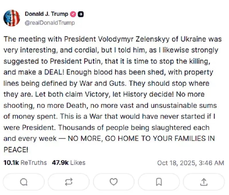
Task: Like the post with the heart icon
Action: pos(114,182)
